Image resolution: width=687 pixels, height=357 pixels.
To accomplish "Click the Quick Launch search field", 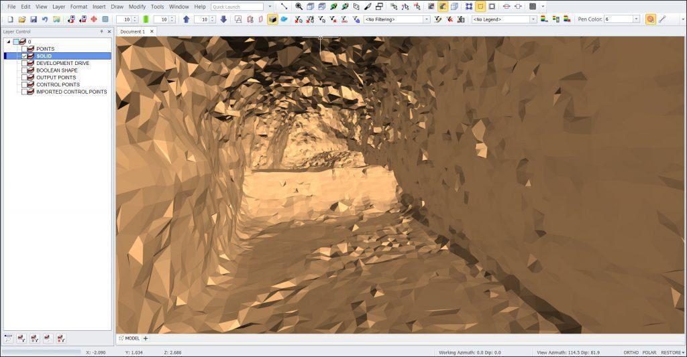I will point(237,7).
